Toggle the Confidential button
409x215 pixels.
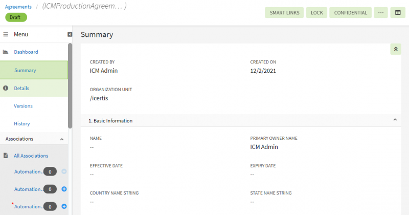click(x=351, y=13)
